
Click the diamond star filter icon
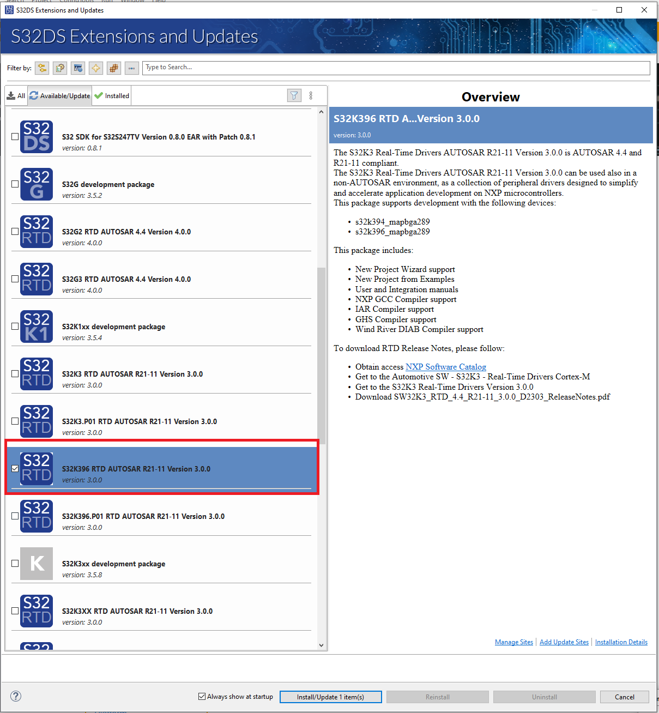point(96,68)
